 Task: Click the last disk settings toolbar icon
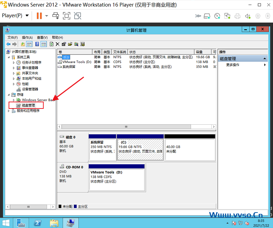(x=83, y=44)
